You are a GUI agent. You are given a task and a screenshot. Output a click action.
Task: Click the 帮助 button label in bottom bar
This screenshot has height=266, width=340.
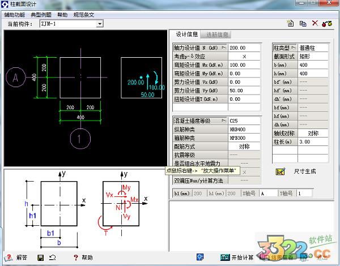click(x=87, y=258)
